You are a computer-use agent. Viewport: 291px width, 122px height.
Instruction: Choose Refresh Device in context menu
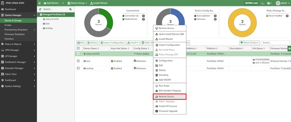(170, 97)
